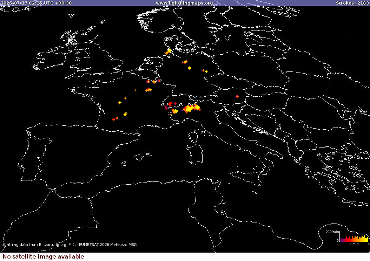
Task: Click the Strokes: 2183 counter
Action: (352, 3)
